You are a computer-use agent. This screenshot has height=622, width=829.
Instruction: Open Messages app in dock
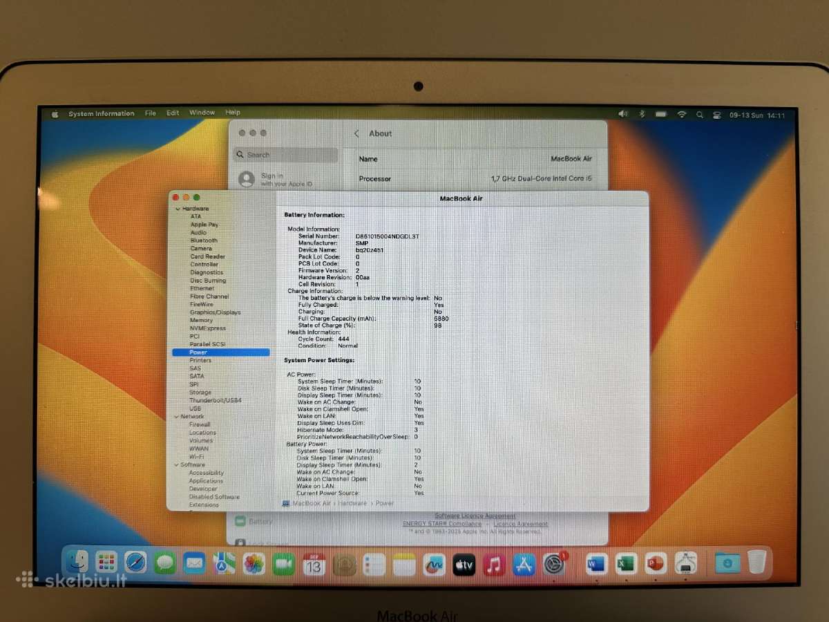pos(165,564)
